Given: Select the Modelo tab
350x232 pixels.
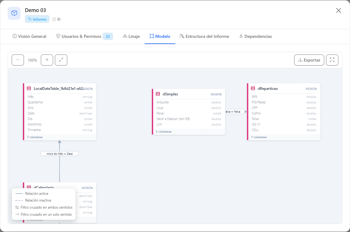Looking at the screenshot, I should click(160, 36).
